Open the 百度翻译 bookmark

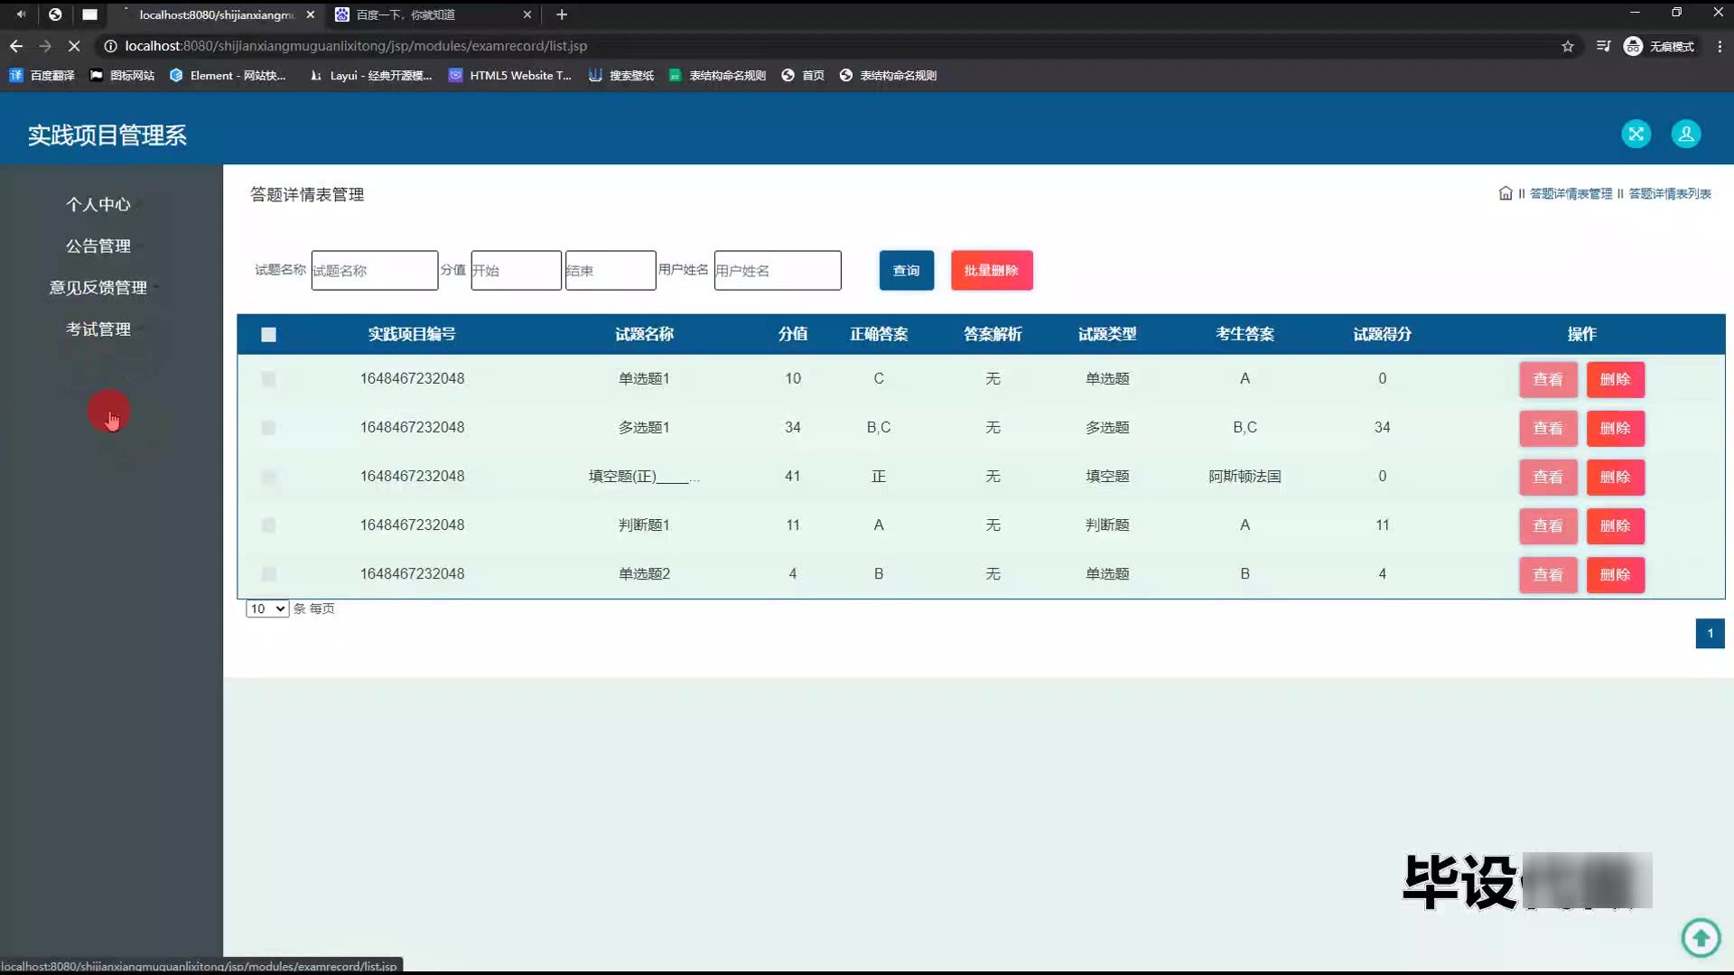(x=42, y=76)
